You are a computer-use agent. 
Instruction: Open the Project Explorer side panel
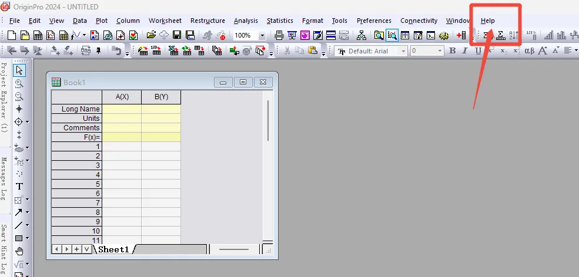[4, 97]
